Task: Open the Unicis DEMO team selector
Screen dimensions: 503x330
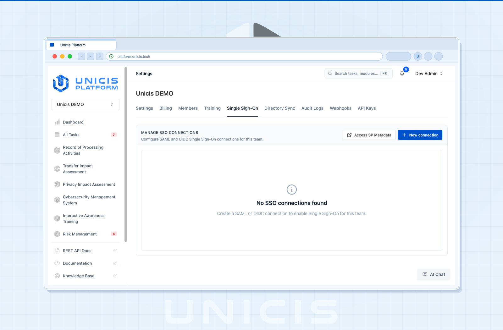Action: 86,105
